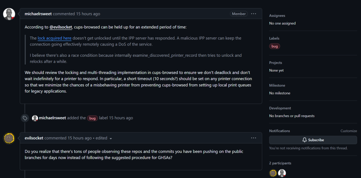Image resolution: width=361 pixels, height=178 pixels.
Task: Open the three-dot menu on michaelrsweet's comment
Action: (253, 14)
